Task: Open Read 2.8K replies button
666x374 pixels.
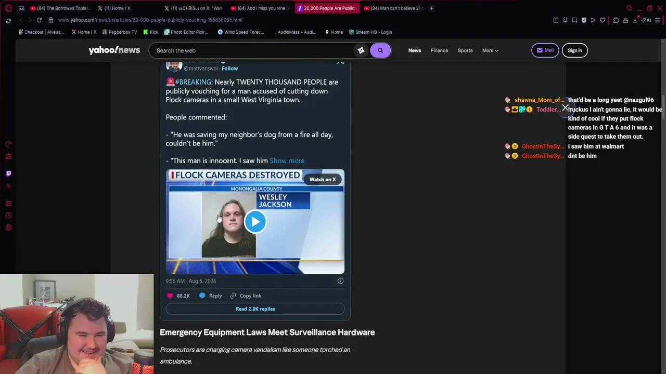Action: (255, 309)
